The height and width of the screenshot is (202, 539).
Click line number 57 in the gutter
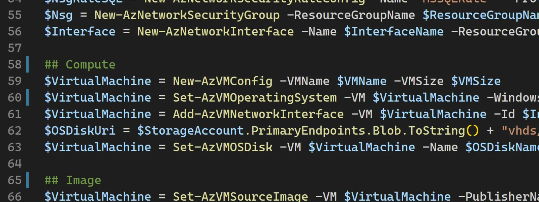[14, 48]
